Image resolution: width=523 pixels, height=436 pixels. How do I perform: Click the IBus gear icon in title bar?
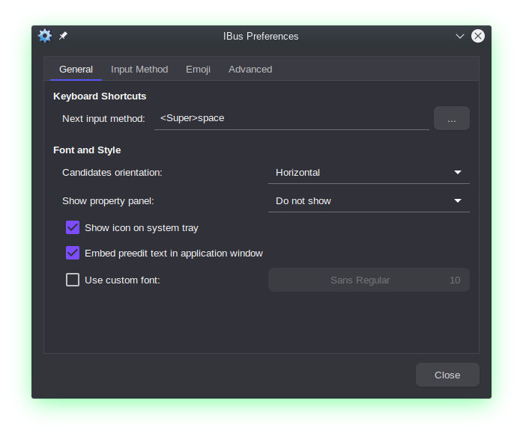pos(45,36)
